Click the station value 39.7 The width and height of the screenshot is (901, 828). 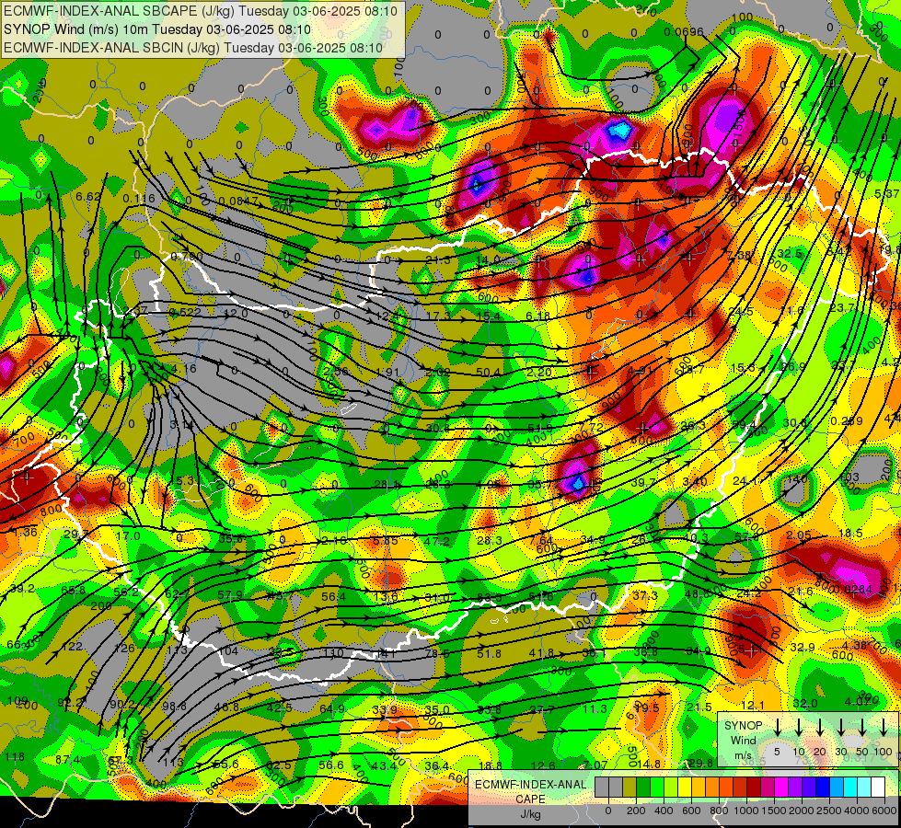click(643, 482)
